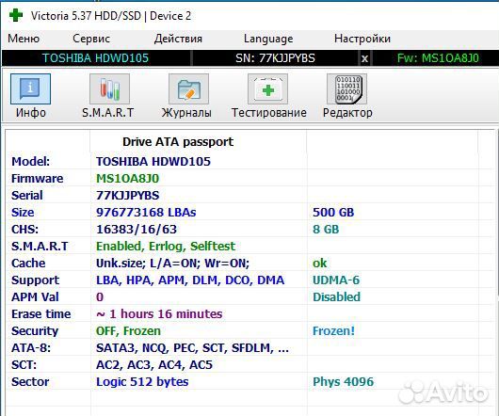Select the 976773168 LBAs size value
Image resolution: width=499 pixels, height=416 pixels.
146,212
